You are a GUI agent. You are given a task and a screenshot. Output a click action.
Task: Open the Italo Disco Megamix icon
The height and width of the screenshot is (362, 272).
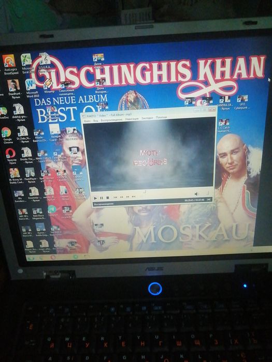pos(38,214)
